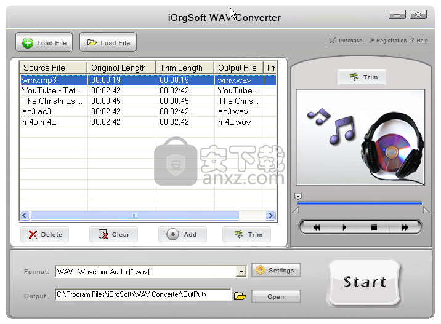Click the headphones preview image
441x324 pixels.
360,137
